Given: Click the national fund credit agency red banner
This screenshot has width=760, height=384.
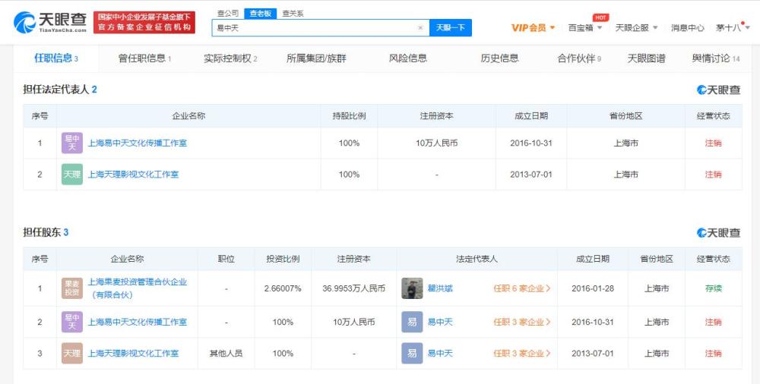Looking at the screenshot, I should pos(144,23).
